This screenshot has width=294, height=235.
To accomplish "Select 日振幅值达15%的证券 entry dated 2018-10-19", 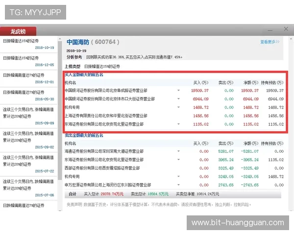I will (x=28, y=44).
